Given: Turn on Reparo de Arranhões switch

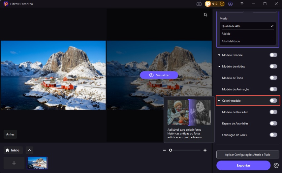Looking at the screenshot, I should pos(273,123).
